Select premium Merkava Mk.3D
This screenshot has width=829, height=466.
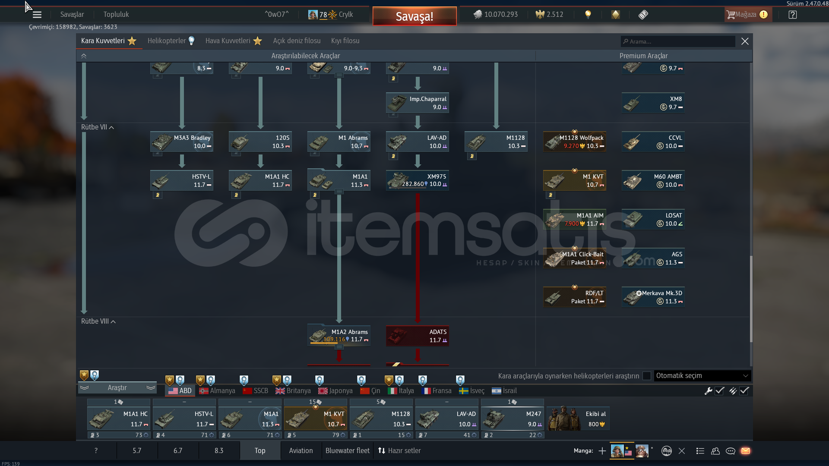click(653, 297)
